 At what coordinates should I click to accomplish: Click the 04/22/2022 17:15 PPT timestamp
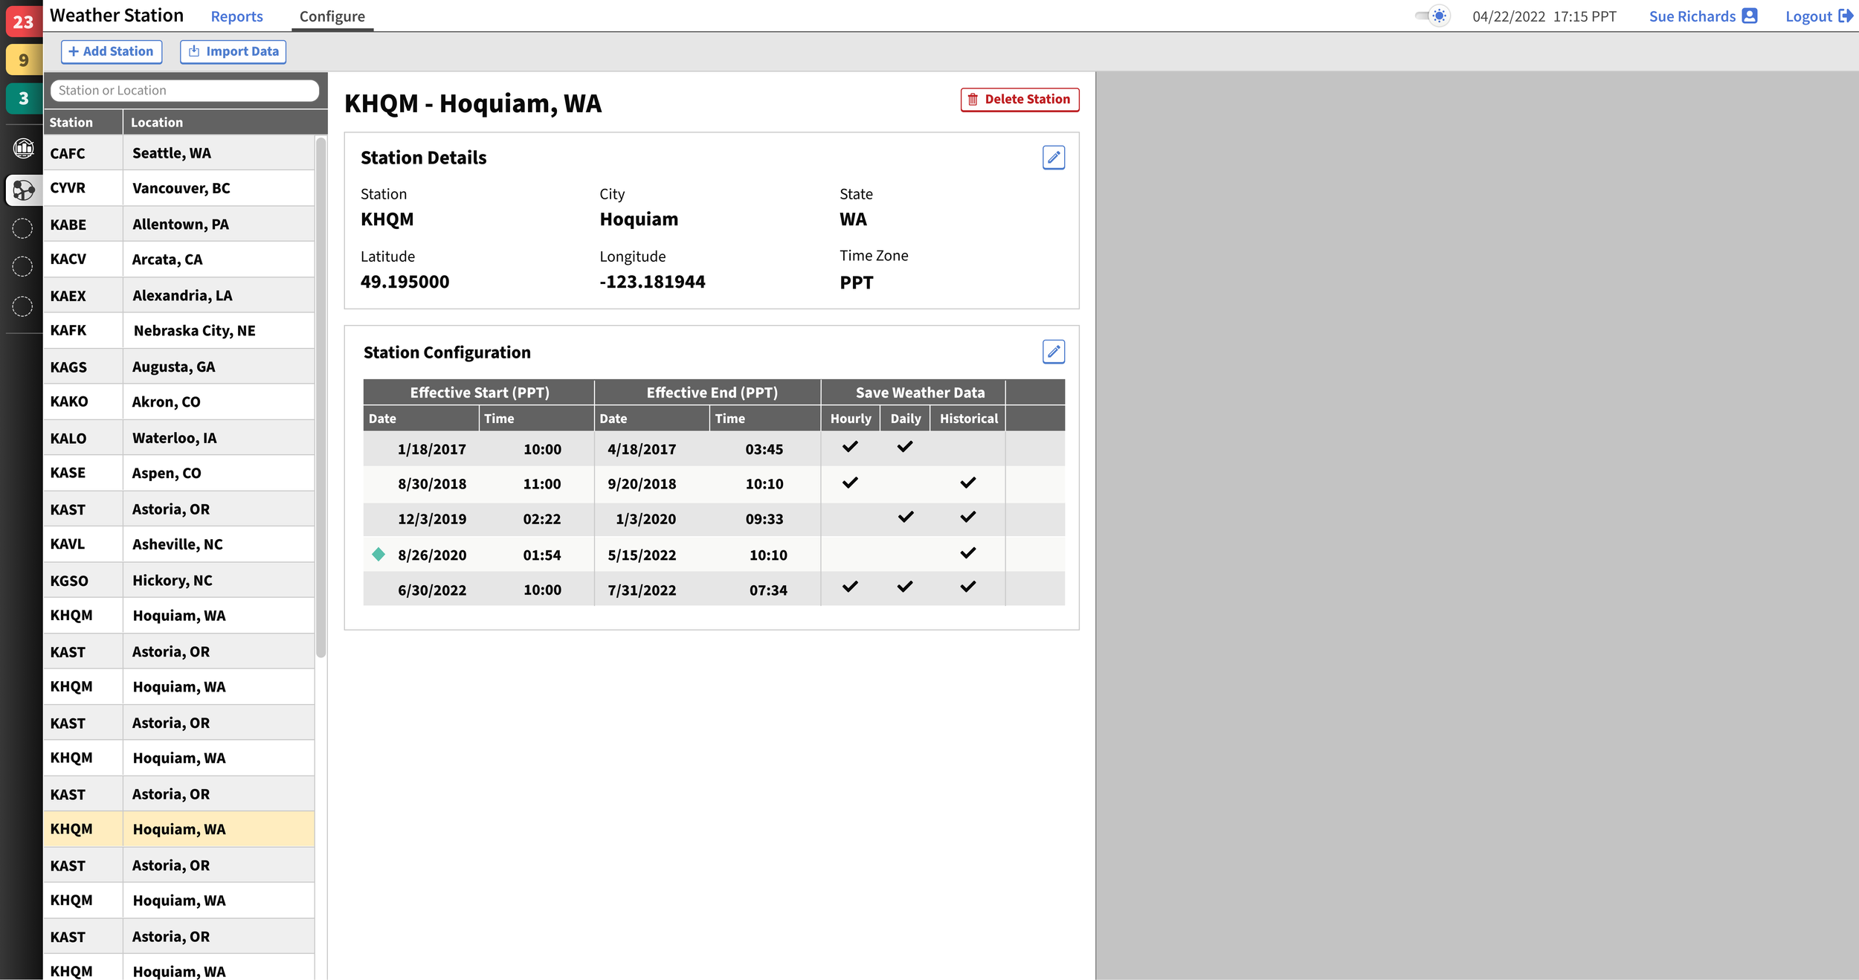[1544, 16]
